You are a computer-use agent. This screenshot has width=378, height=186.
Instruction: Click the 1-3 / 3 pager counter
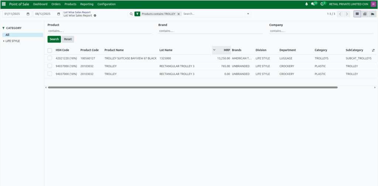331,14
